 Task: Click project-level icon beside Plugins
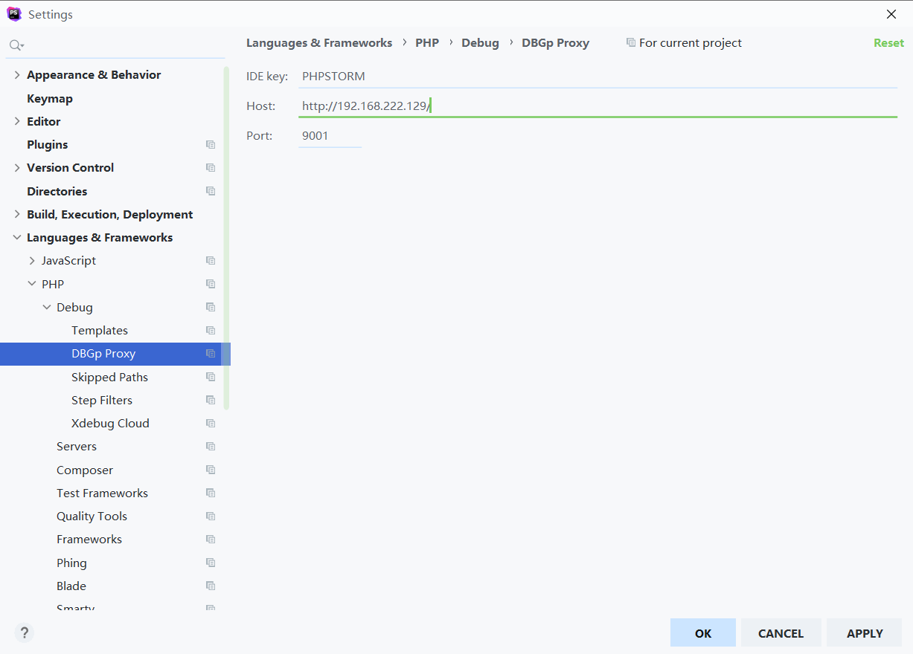point(211,145)
